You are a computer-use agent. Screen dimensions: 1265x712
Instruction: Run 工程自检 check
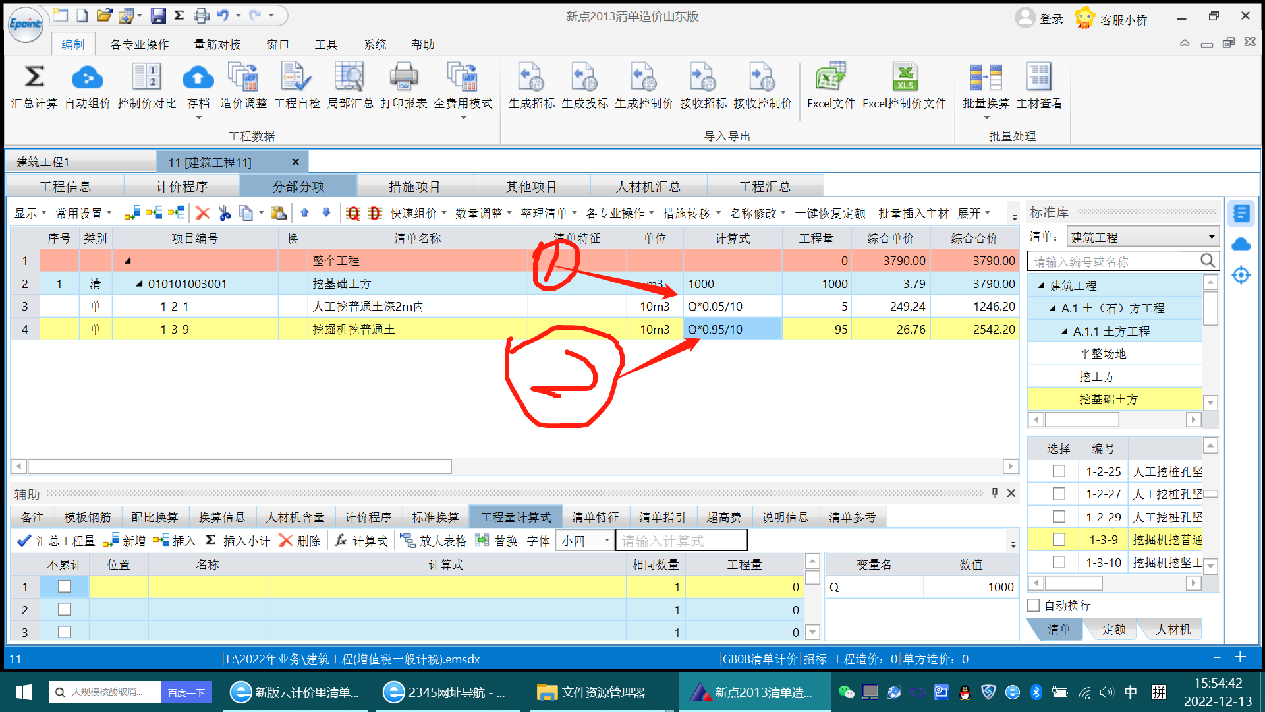coord(296,76)
